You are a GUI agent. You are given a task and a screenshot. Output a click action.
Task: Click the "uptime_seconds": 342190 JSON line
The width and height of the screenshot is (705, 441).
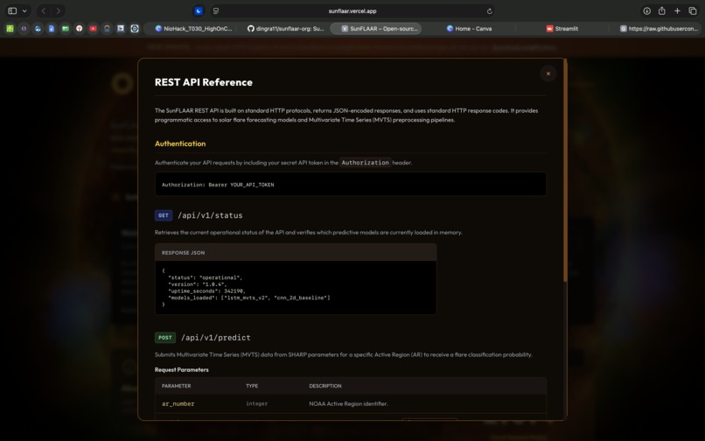(206, 291)
